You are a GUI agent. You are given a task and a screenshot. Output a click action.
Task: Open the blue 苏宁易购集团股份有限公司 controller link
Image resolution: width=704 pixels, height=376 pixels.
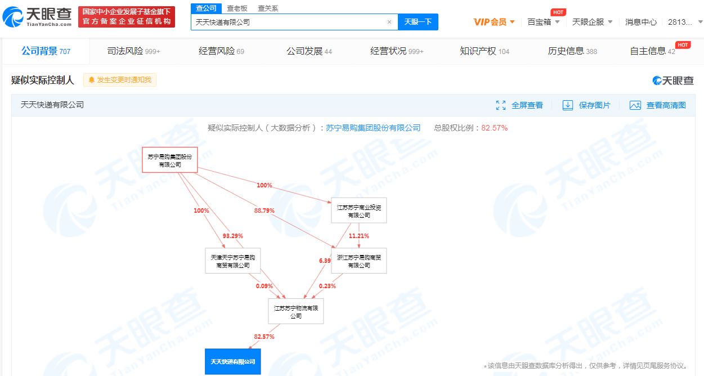tap(373, 128)
